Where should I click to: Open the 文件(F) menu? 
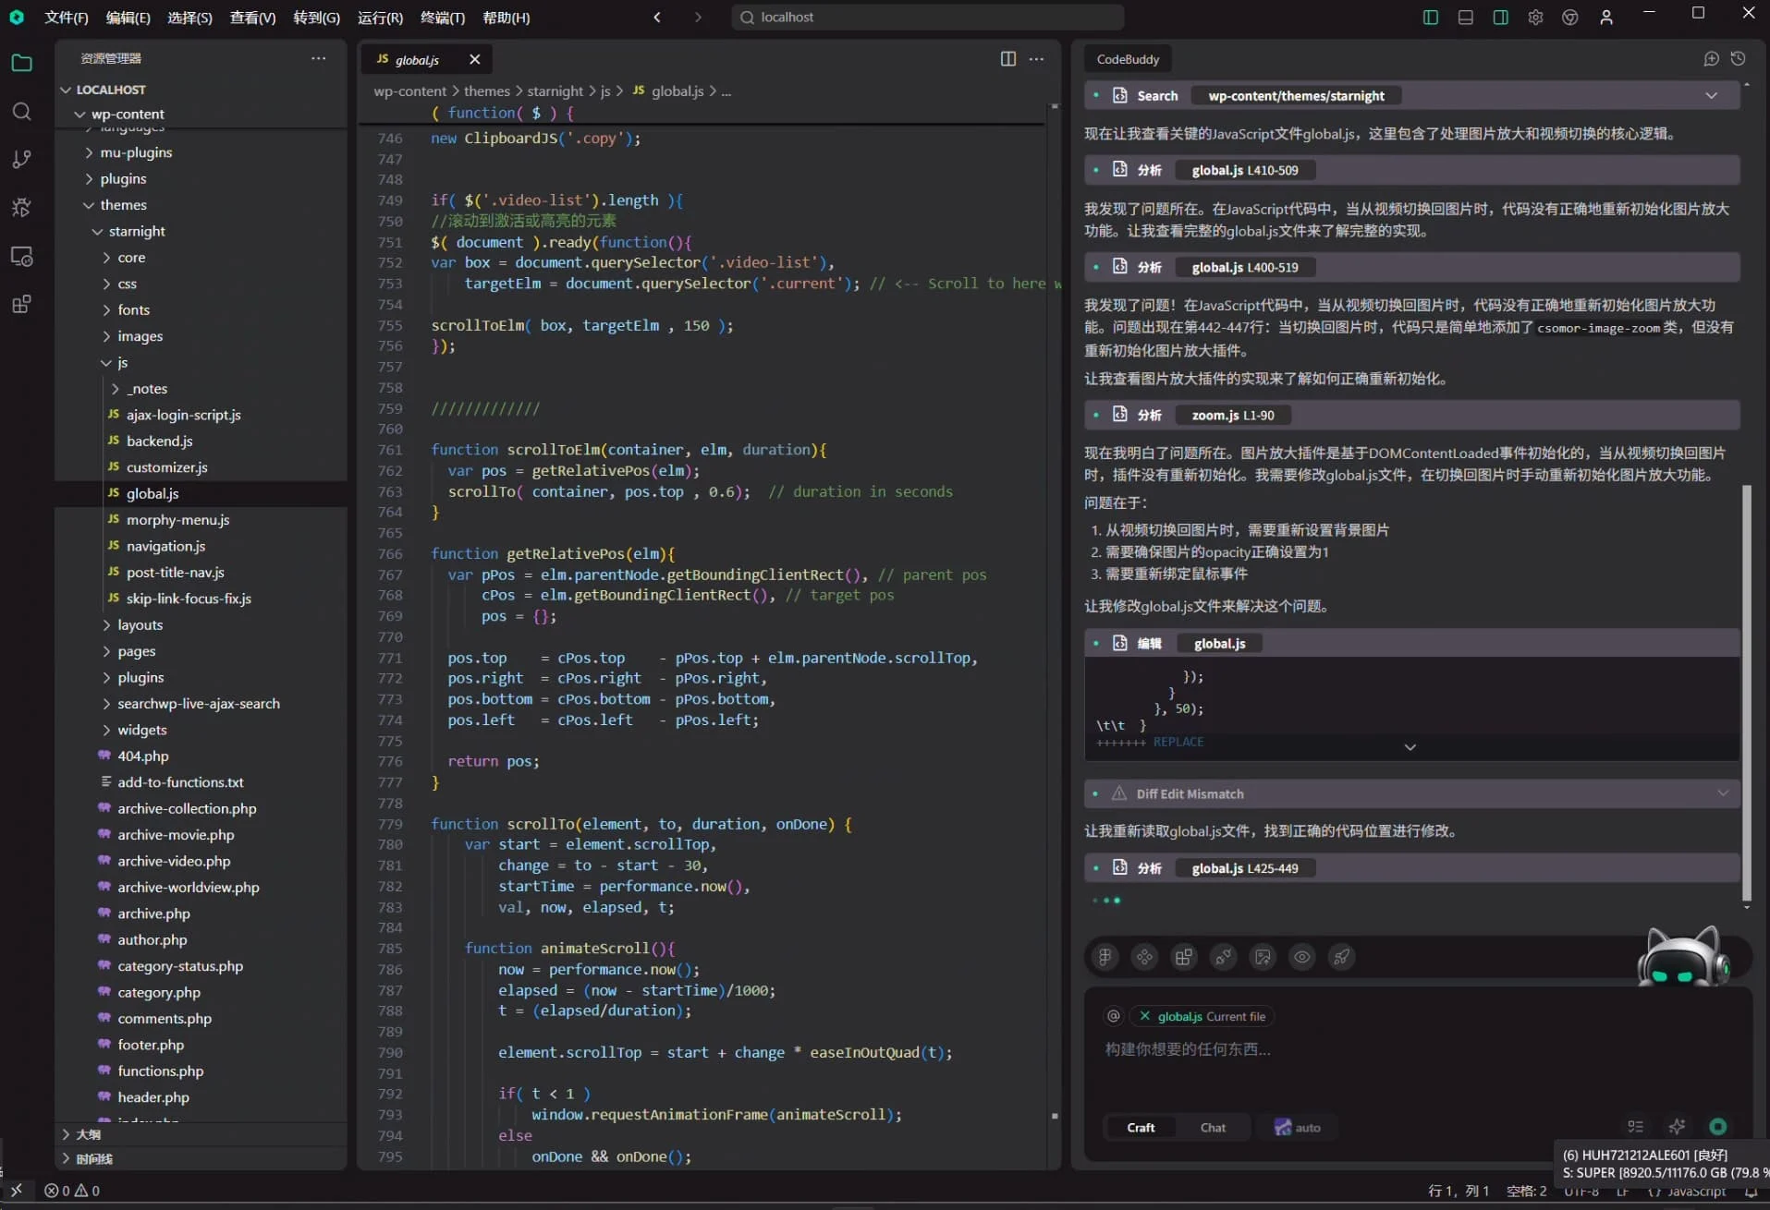tap(66, 17)
